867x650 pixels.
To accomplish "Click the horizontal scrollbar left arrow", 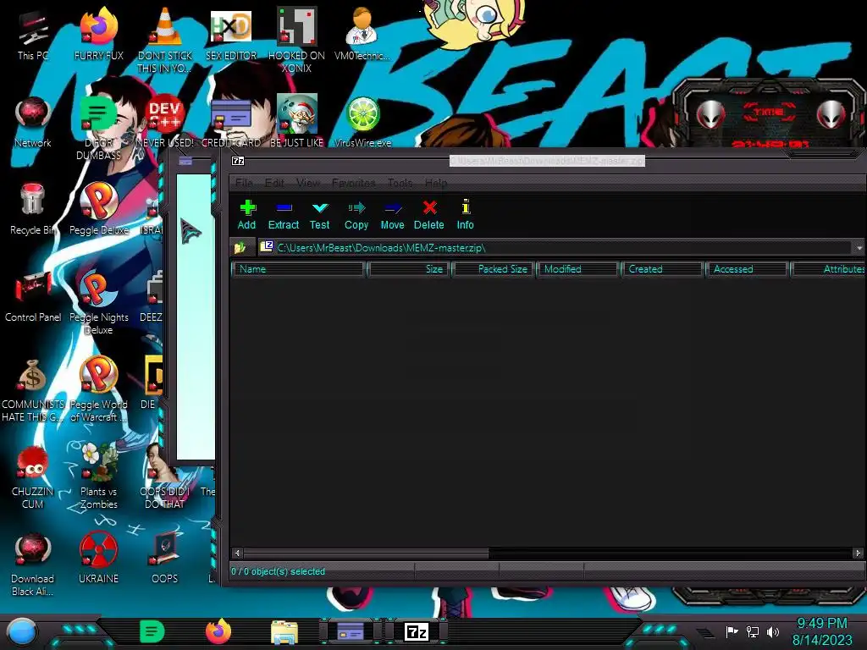I will point(237,553).
